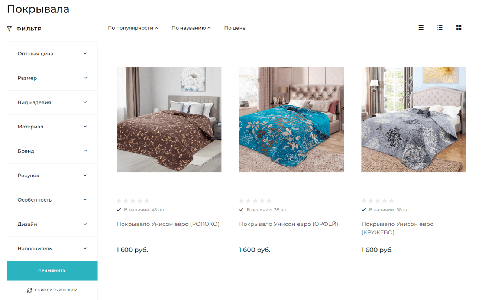This screenshot has width=498, height=300.
Task: Click the ПРИМЕНИТЬ button
Action: tap(52, 271)
